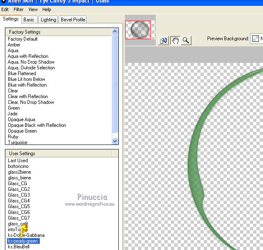Click Factory Settings list down arrow

coord(115,141)
